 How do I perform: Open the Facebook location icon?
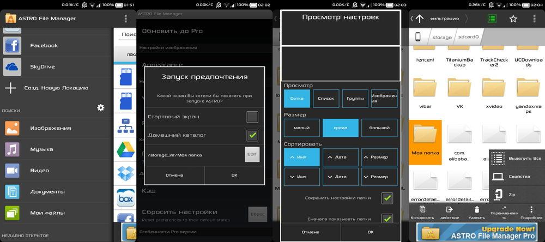(13, 45)
